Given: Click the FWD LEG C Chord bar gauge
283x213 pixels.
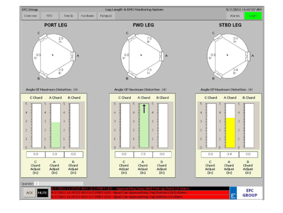Looking at the screenshot, I should coord(125,125).
